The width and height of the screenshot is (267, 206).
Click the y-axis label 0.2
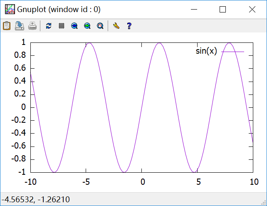[20, 94]
